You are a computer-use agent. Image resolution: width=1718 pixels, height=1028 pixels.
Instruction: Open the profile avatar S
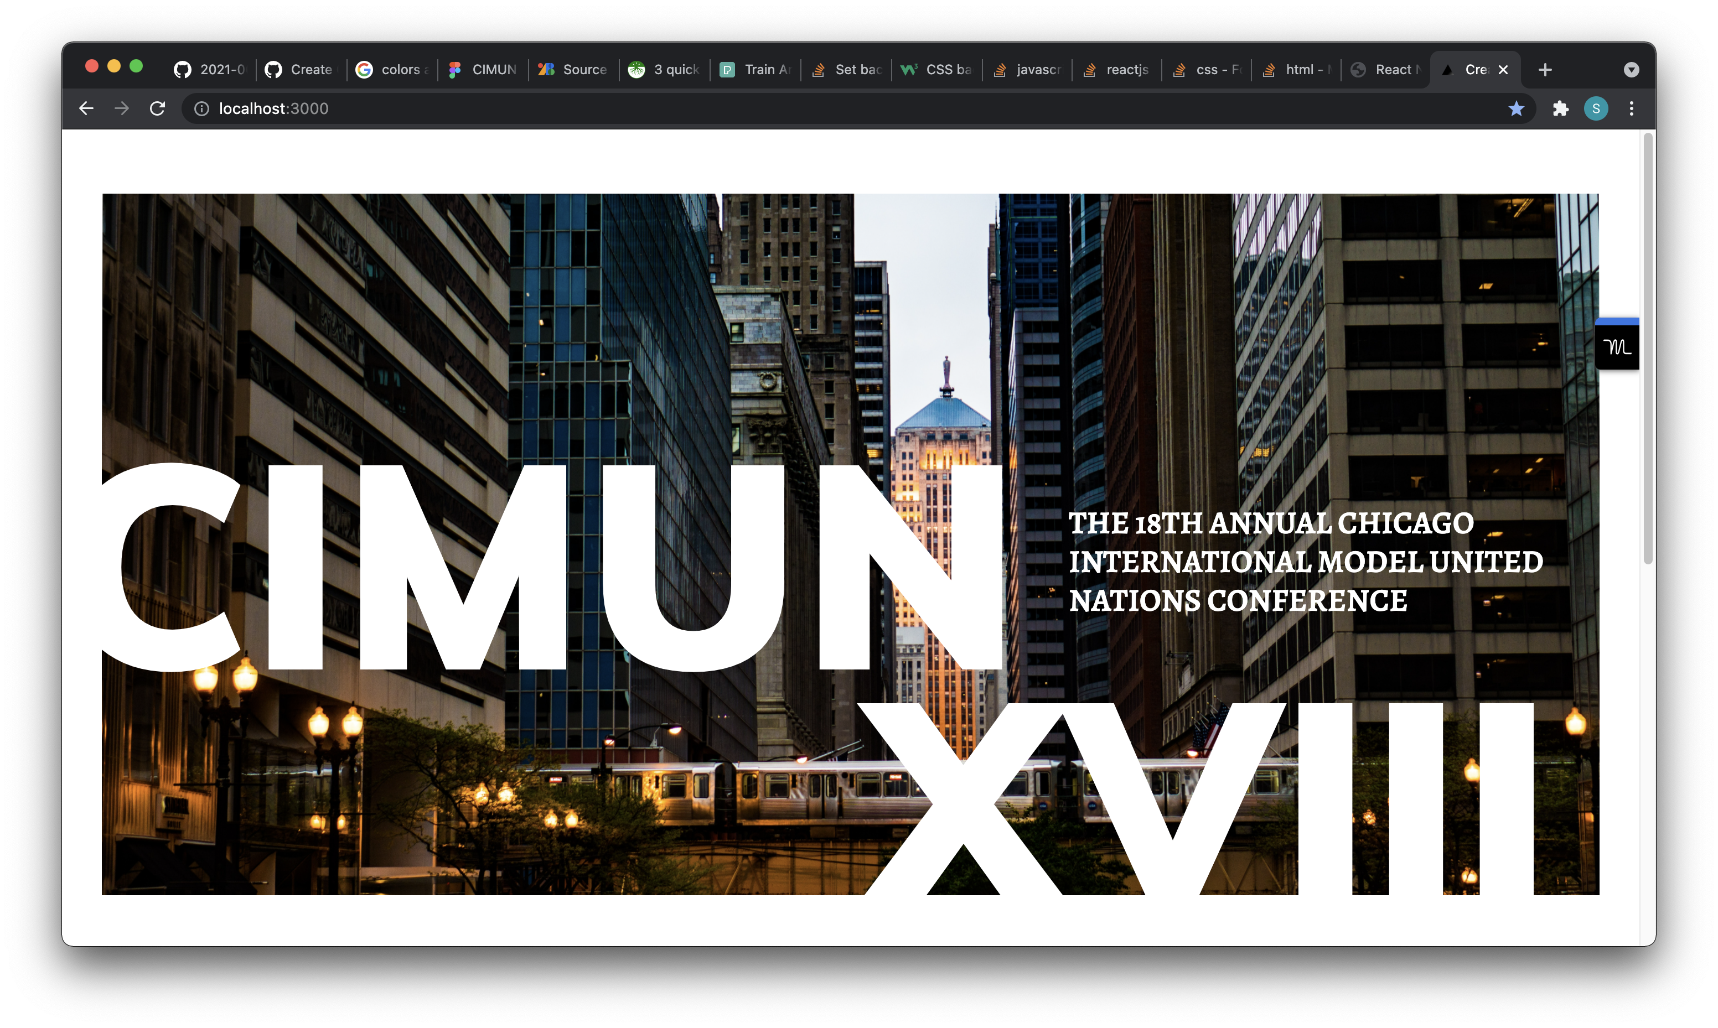[1596, 109]
